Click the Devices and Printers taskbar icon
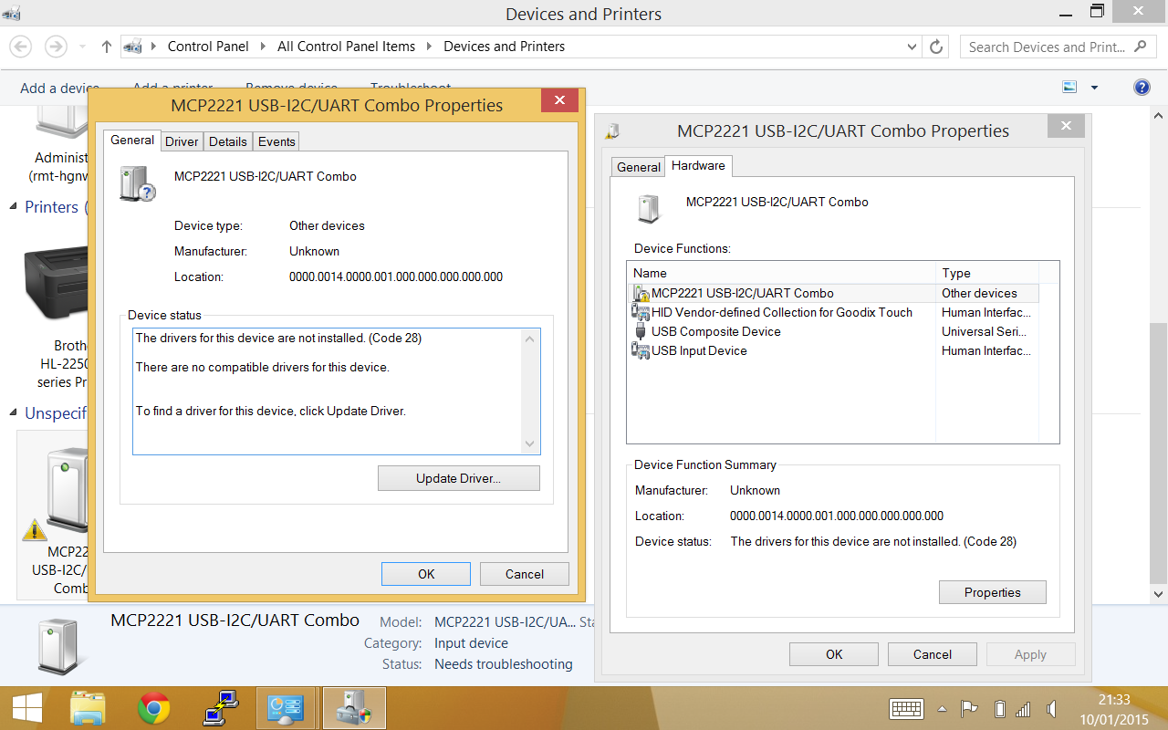The image size is (1168, 730). click(x=354, y=708)
